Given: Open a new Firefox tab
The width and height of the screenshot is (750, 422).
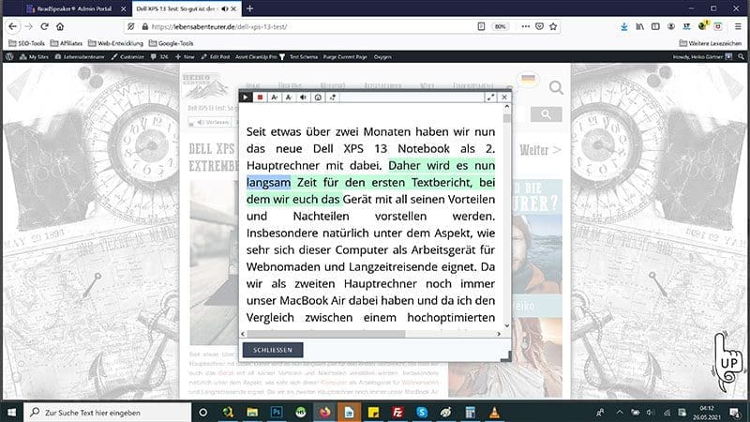Looking at the screenshot, I should click(249, 8).
